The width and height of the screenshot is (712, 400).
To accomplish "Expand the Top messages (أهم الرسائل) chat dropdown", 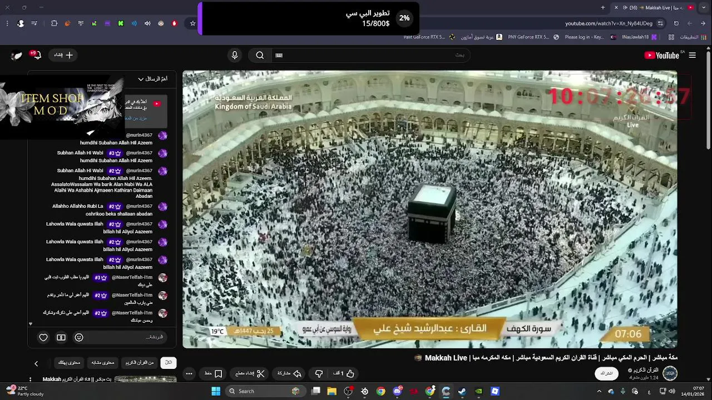I will 152,79.
